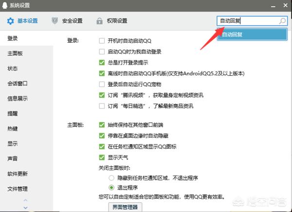Click the search input field containing 自动回复
This screenshot has height=212, width=292.
[x=247, y=21]
